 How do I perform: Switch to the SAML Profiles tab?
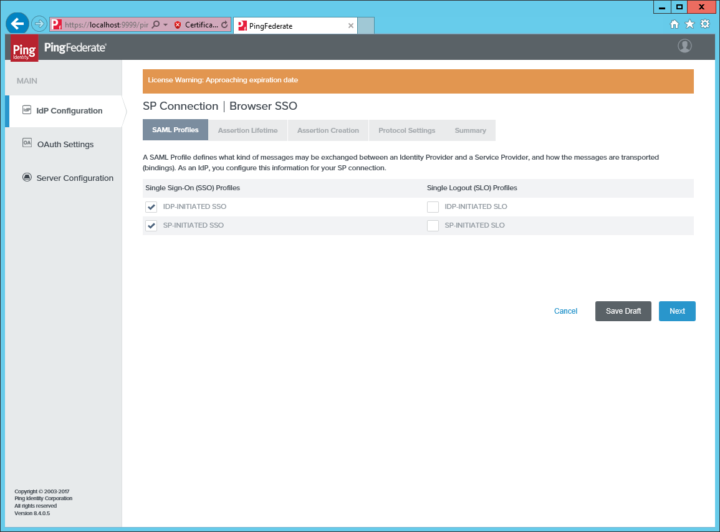[x=175, y=130]
